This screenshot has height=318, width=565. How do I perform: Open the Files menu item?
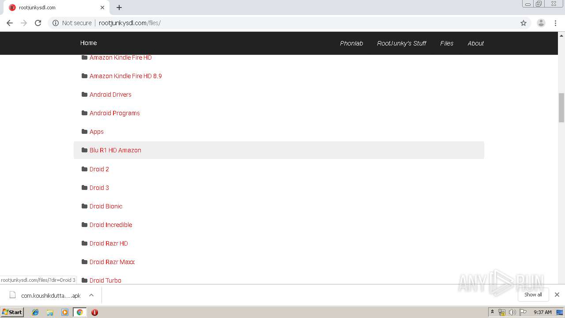tap(447, 43)
